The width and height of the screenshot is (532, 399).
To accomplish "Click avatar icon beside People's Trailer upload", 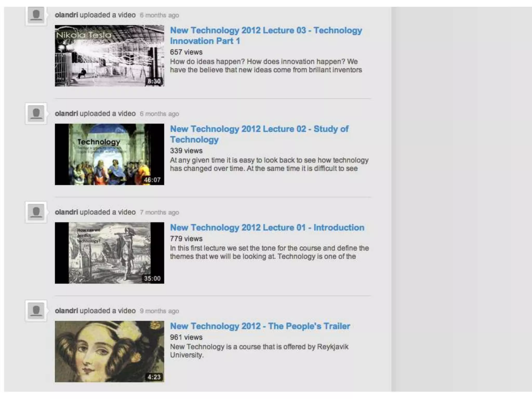I will [36, 311].
